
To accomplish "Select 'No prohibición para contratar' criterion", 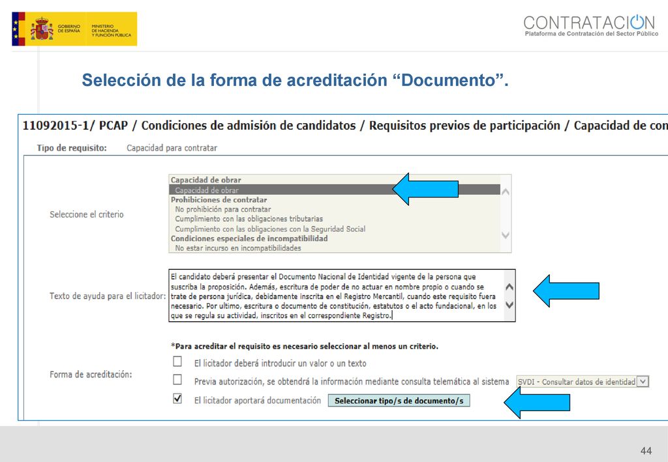I will pos(223,209).
